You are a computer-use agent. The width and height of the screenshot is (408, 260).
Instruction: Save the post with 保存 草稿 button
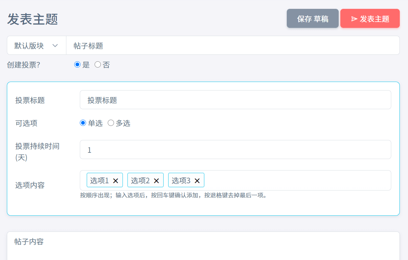(x=312, y=19)
